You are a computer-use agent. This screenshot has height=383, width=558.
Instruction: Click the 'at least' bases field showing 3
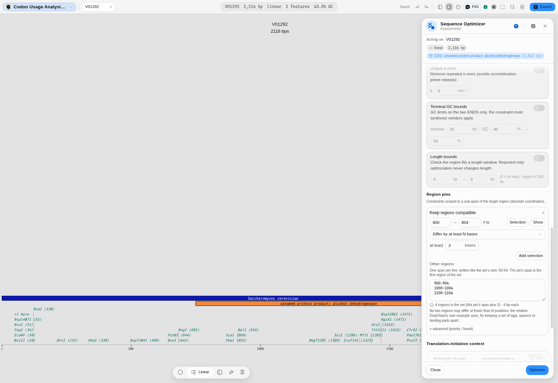(462, 245)
